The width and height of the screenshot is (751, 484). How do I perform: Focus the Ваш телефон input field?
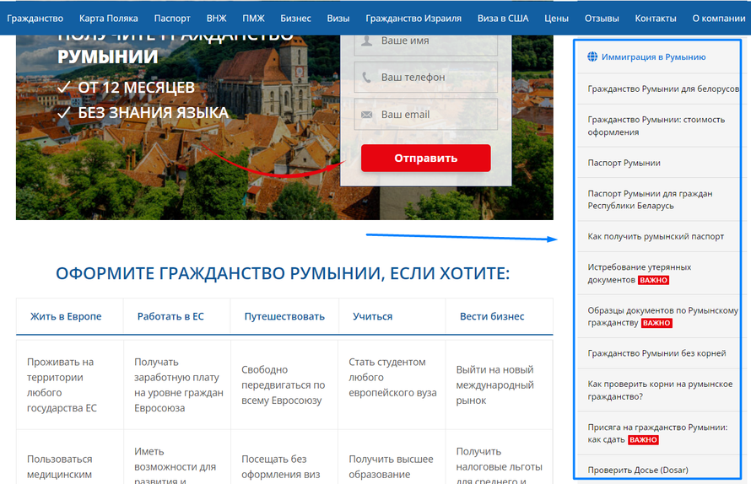pyautogui.click(x=426, y=77)
